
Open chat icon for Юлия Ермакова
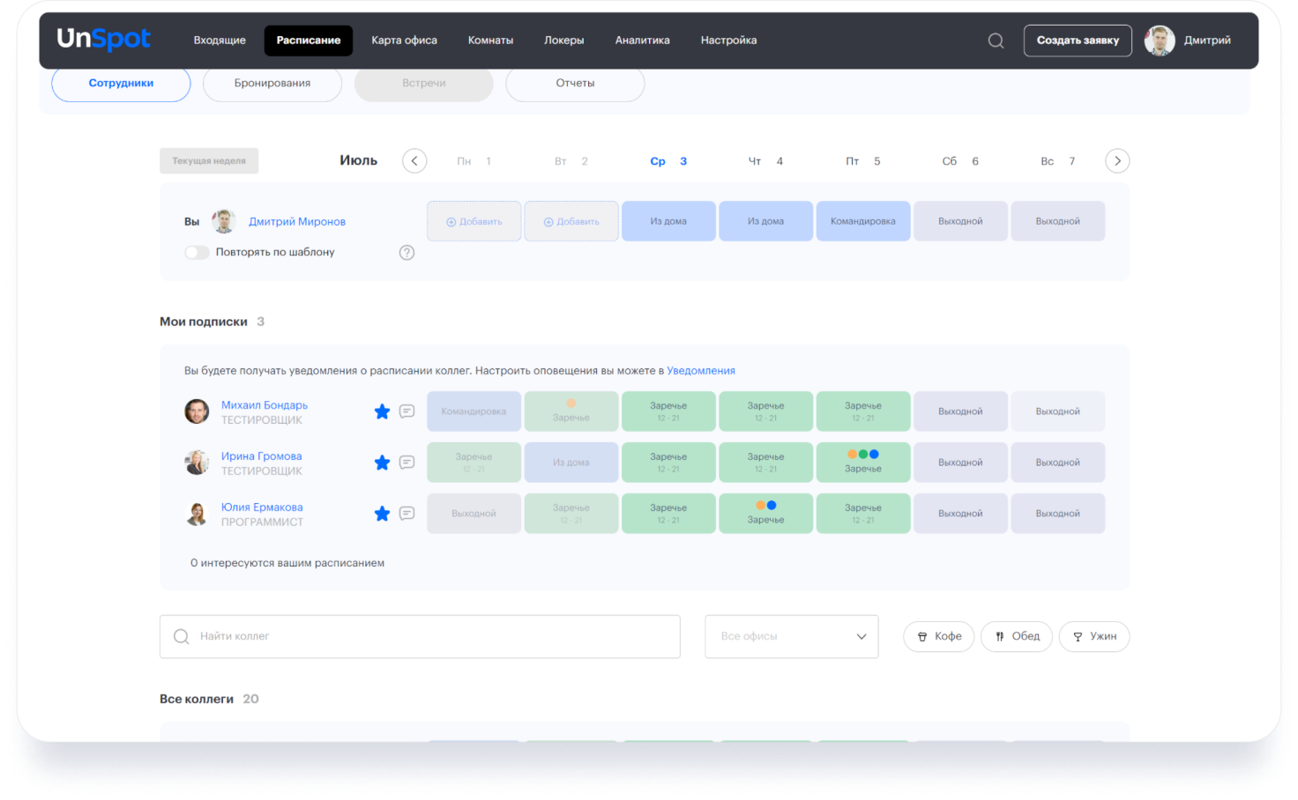tap(407, 514)
